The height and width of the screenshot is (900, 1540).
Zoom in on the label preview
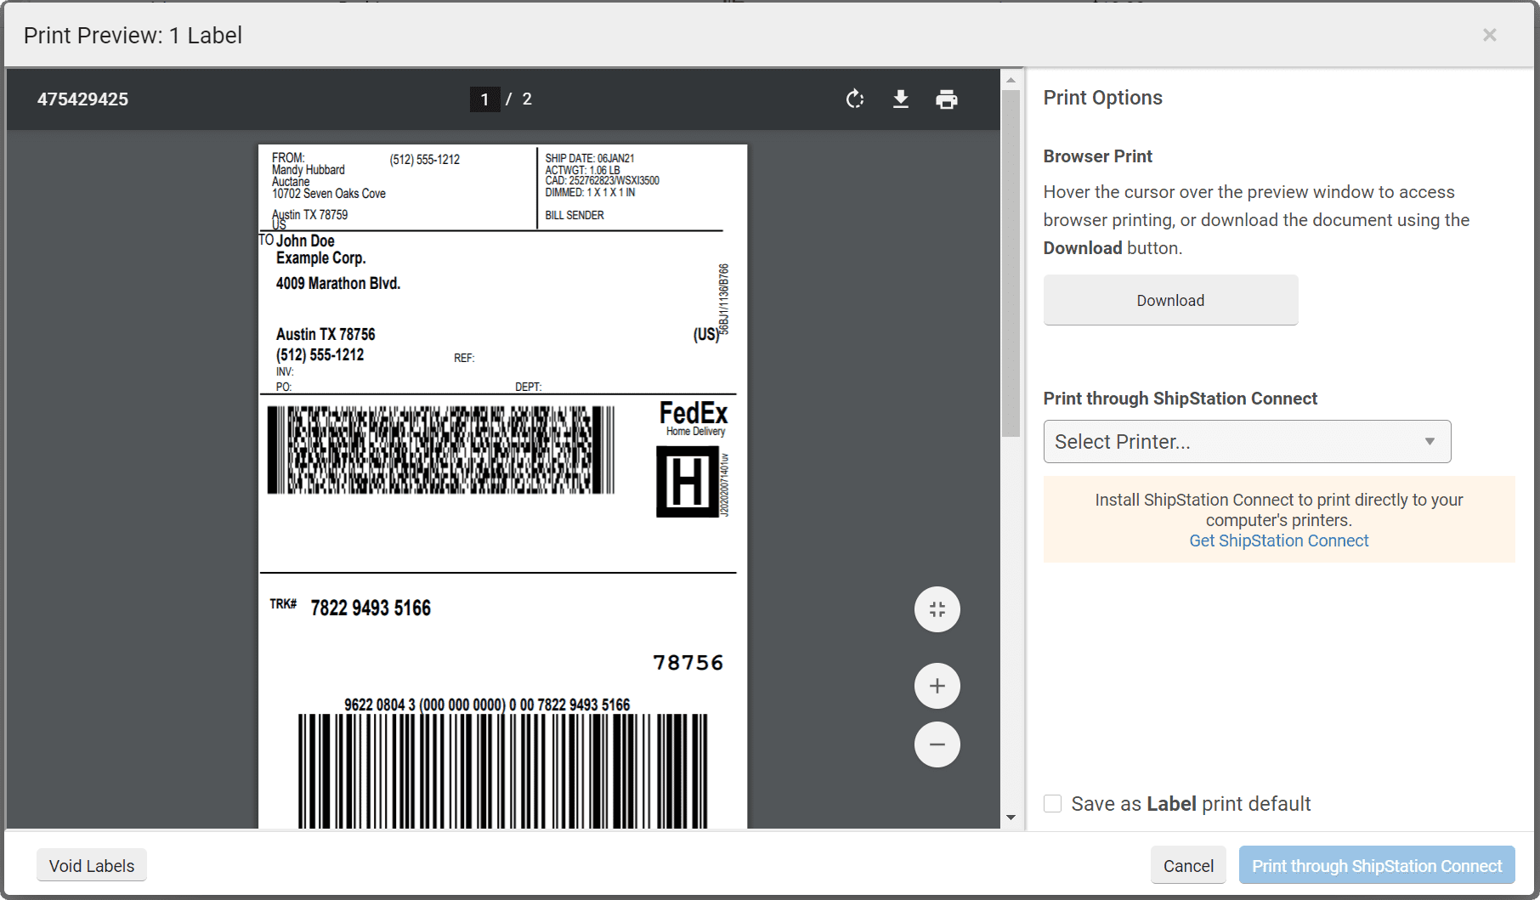[x=937, y=686]
